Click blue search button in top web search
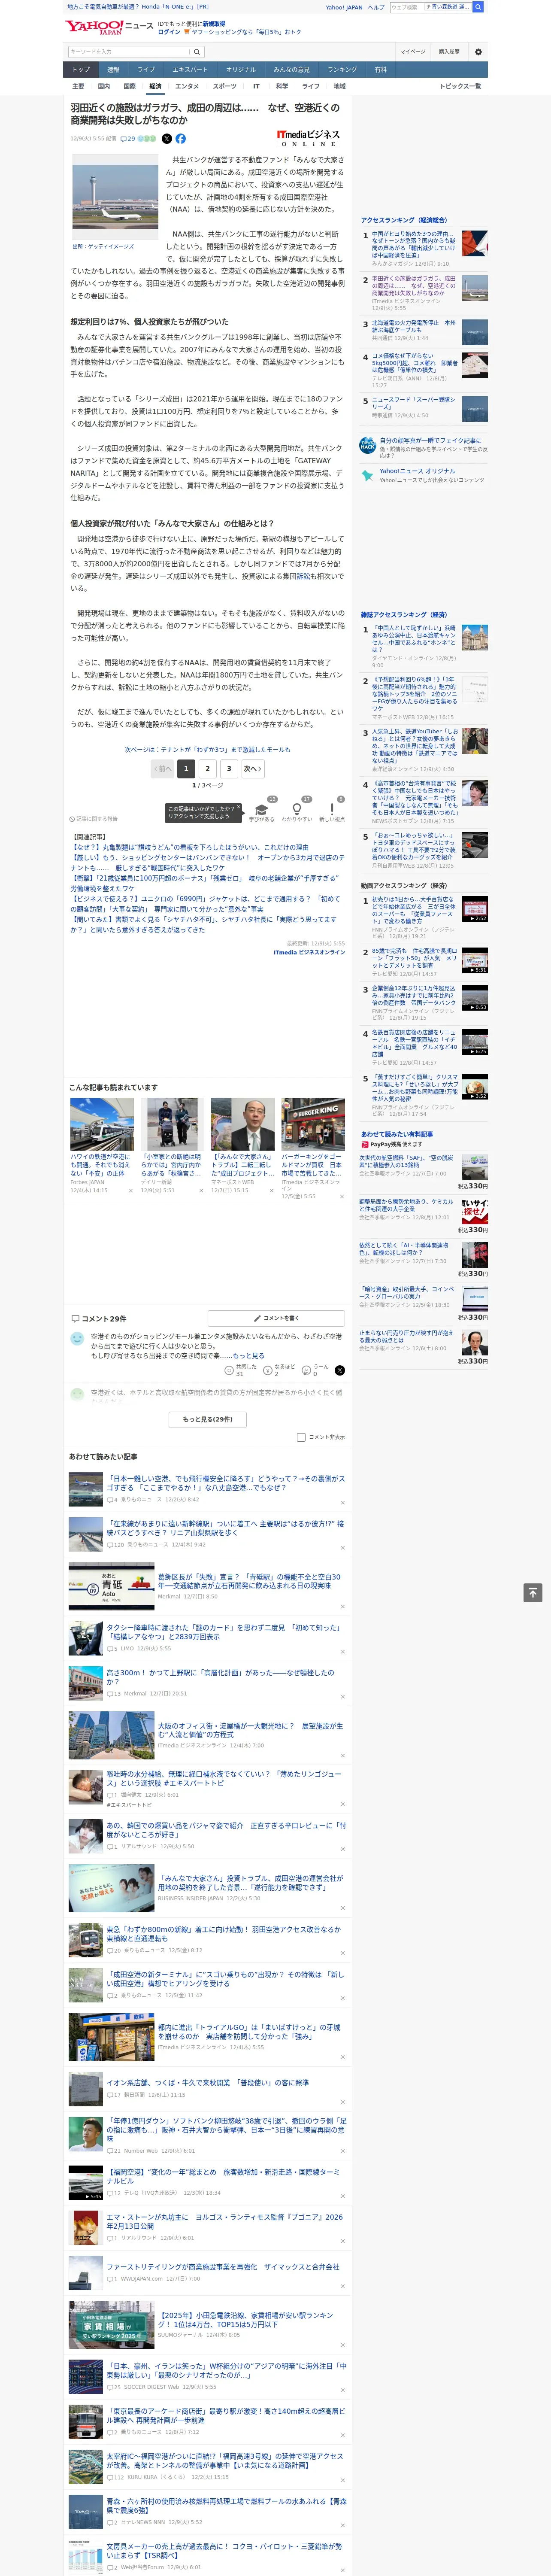 pyautogui.click(x=478, y=7)
